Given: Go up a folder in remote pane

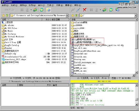Looking at the screenshot, I should (x=76, y=16).
